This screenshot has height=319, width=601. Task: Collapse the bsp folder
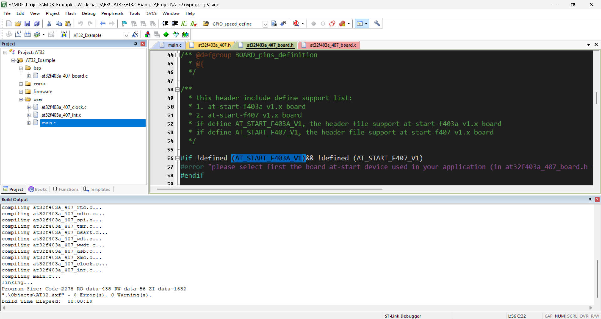click(x=21, y=68)
